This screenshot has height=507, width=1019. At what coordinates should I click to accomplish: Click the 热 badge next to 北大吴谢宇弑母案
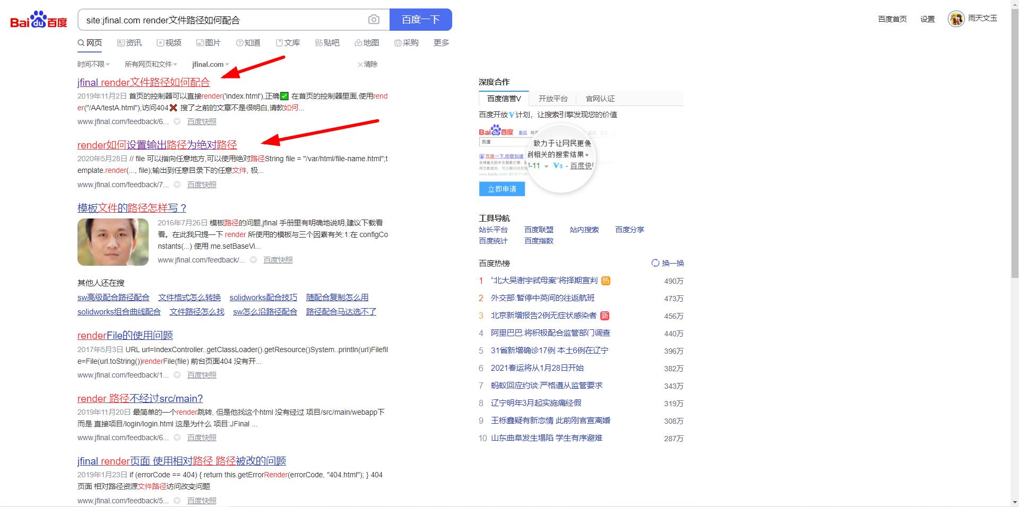[606, 281]
